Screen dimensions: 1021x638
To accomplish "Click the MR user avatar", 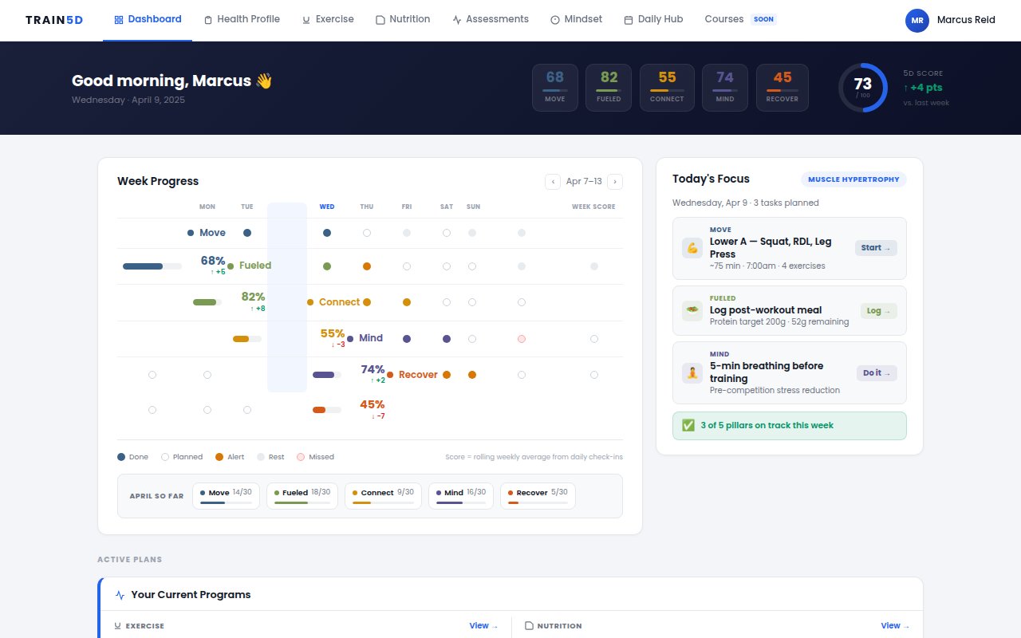I will tap(917, 20).
